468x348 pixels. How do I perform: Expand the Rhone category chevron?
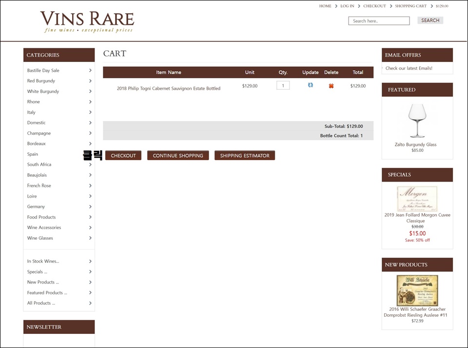(x=90, y=102)
